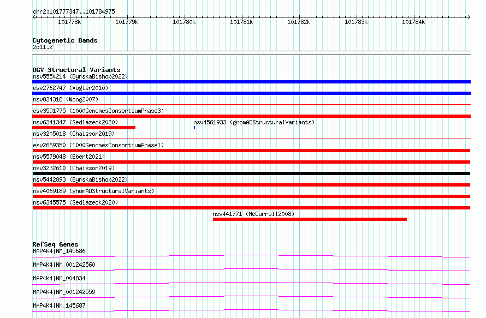Screen dimensions: 486x318
Task: Select the 2q11.2 cytogenetic band label
Action: tap(43, 47)
